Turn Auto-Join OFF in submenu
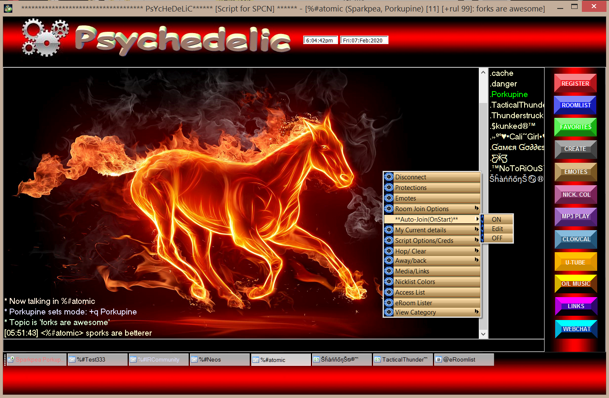Image resolution: width=609 pixels, height=398 pixels. click(x=497, y=238)
